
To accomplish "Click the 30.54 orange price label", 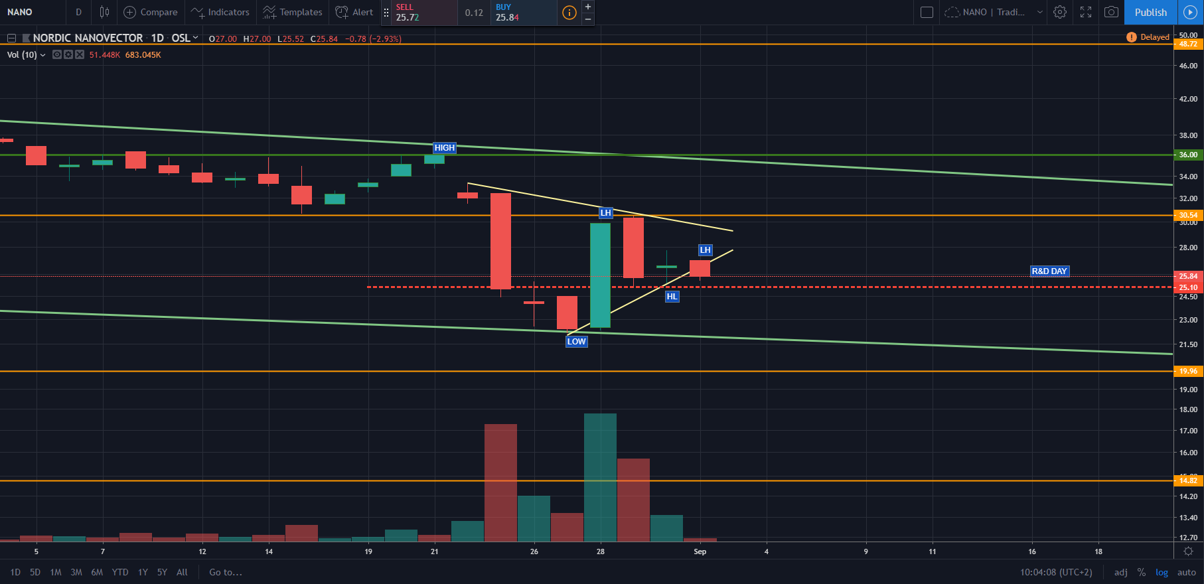I will pos(1188,215).
